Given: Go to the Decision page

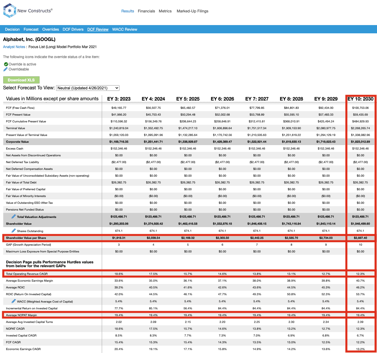Looking at the screenshot, I should coord(12,29).
